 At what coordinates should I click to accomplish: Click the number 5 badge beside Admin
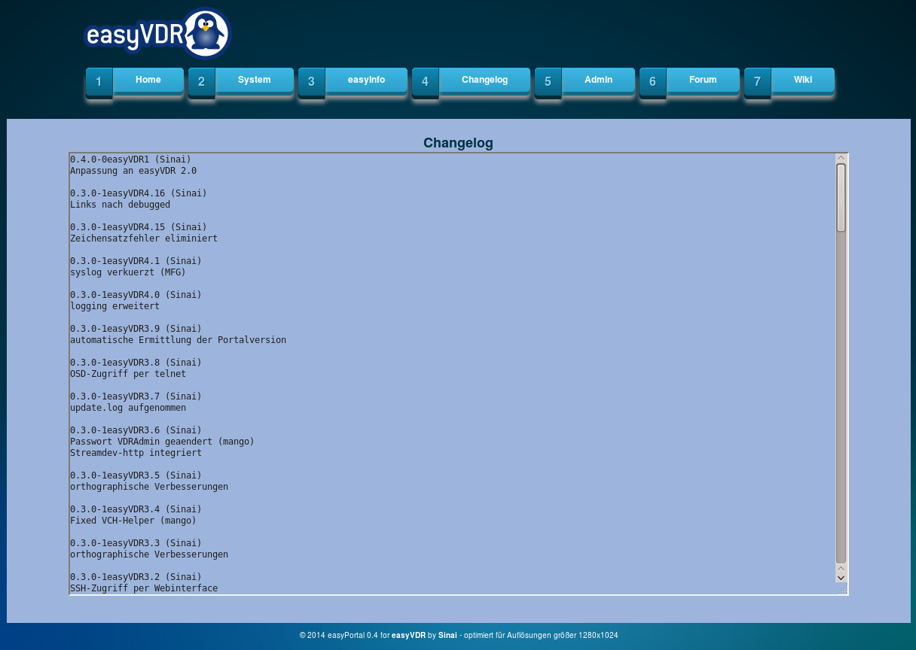(548, 81)
